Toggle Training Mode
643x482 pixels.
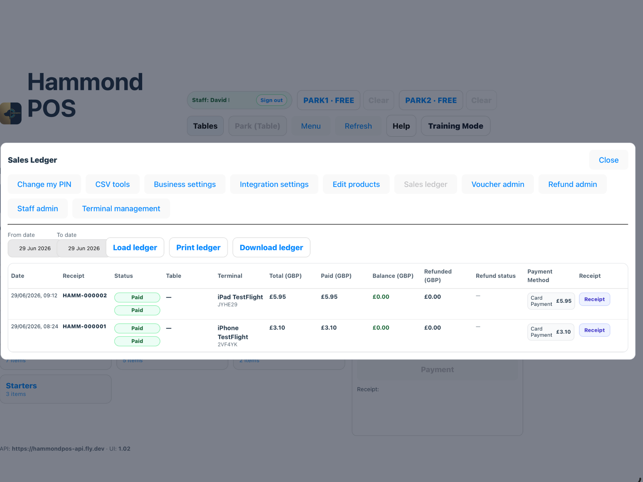pyautogui.click(x=456, y=126)
